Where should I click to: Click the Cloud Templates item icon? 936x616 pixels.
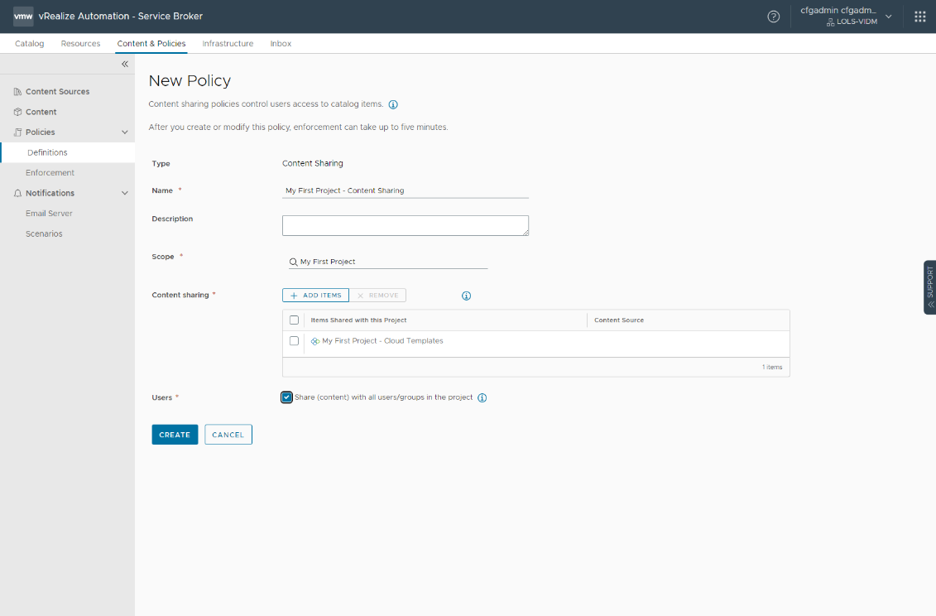[315, 341]
